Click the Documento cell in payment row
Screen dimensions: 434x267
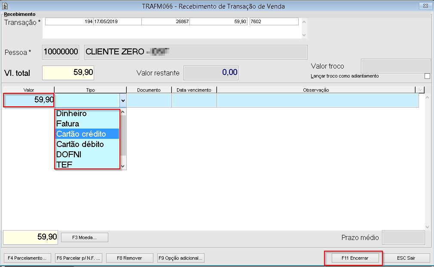pos(149,101)
